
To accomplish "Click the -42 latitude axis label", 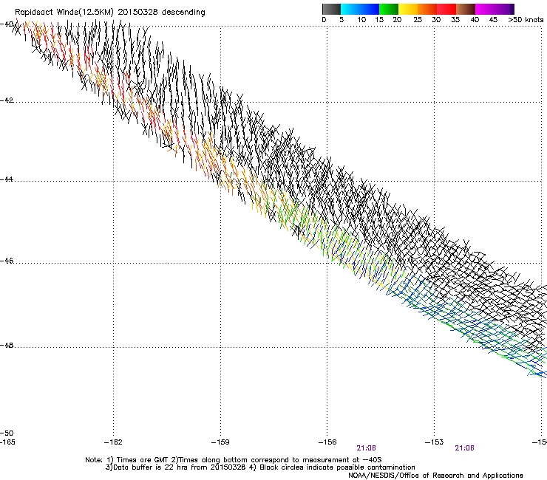I will (7, 100).
